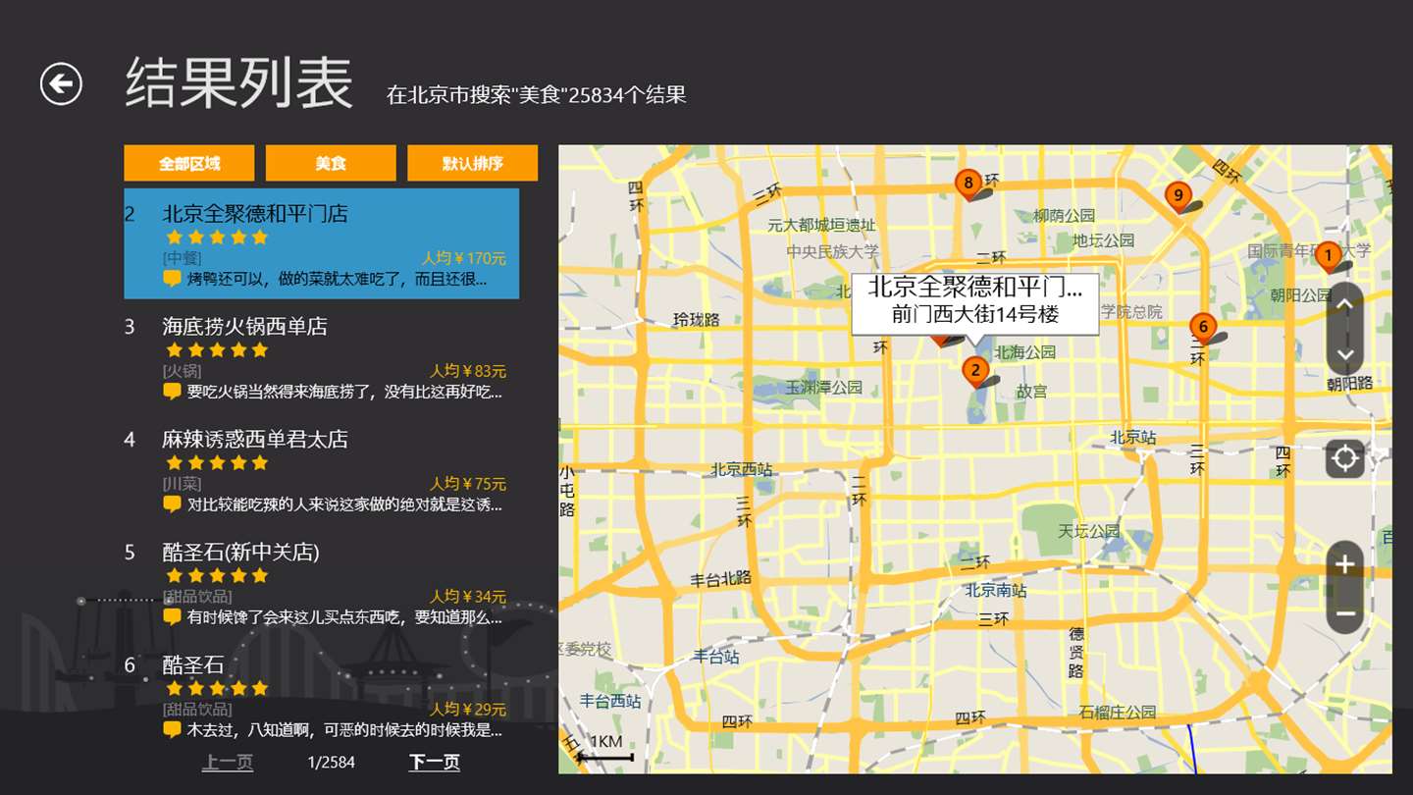
Task: Click the [火锅] cuisine tag
Action: [x=182, y=371]
